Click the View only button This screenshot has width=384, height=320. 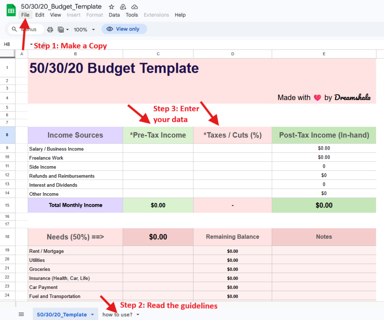(x=124, y=29)
